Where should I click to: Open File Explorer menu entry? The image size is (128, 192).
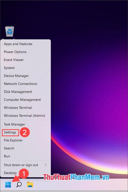[25, 140]
